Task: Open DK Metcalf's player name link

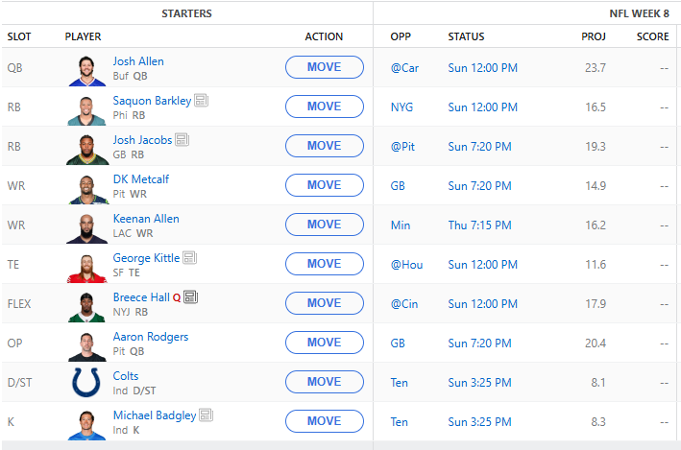Action: (x=141, y=179)
